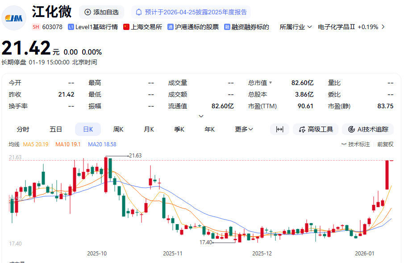
Task: Click the 江化微 company logo
Action: tap(14, 18)
